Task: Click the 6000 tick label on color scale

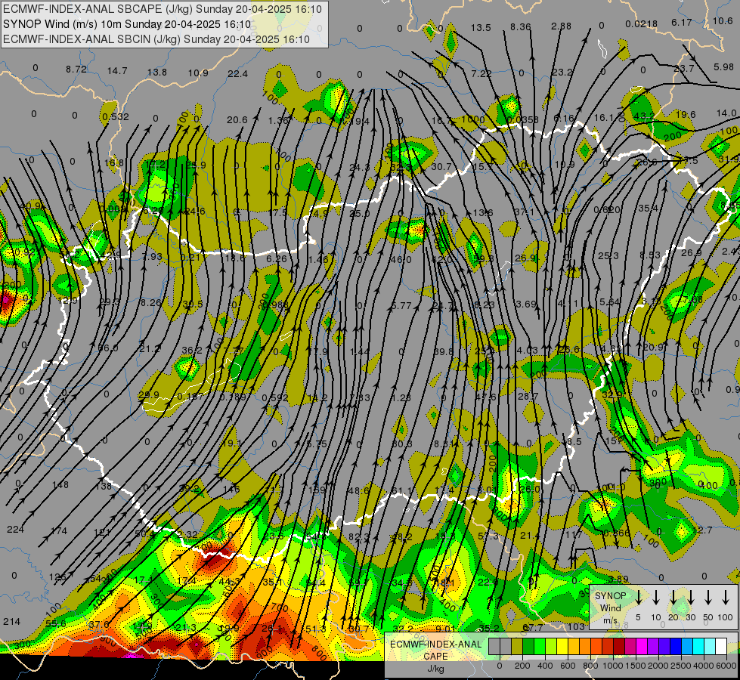Action: point(726,666)
